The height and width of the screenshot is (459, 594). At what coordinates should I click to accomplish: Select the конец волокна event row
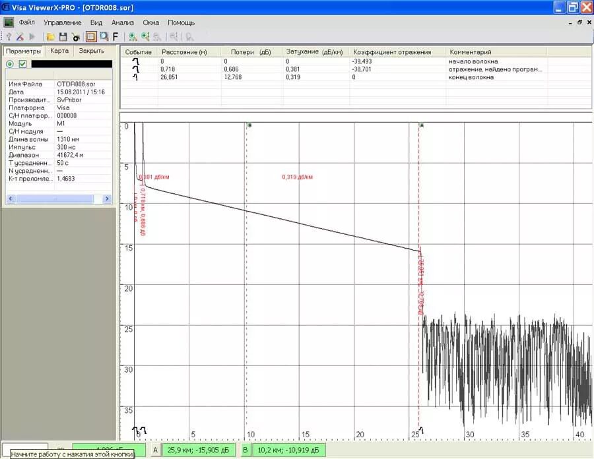(355, 77)
